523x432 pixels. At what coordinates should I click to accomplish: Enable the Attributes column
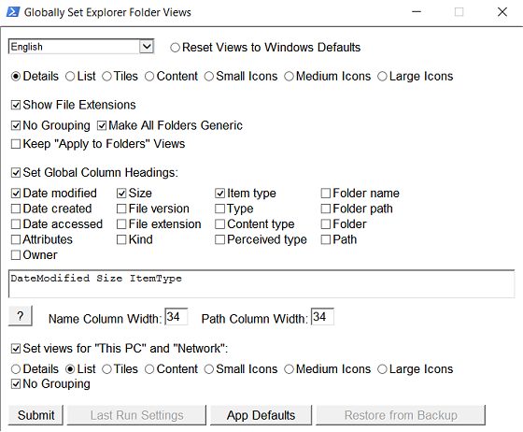pos(16,239)
